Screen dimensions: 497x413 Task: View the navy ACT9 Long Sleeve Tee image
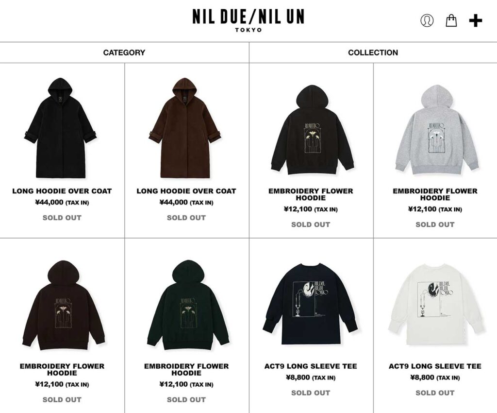311,304
